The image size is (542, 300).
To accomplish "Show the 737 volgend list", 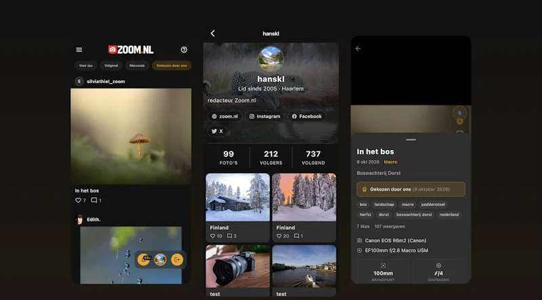I will coord(313,157).
